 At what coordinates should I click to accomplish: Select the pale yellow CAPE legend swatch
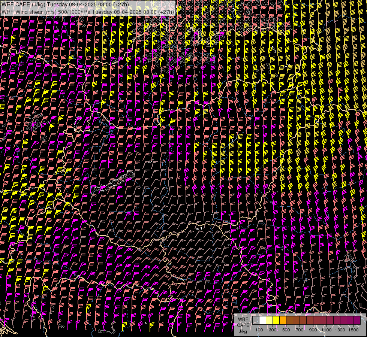point(270,321)
